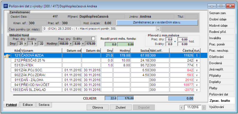Open the Dovolená side tab
This screenshot has width=238, height=114.
pyautogui.click(x=221, y=63)
